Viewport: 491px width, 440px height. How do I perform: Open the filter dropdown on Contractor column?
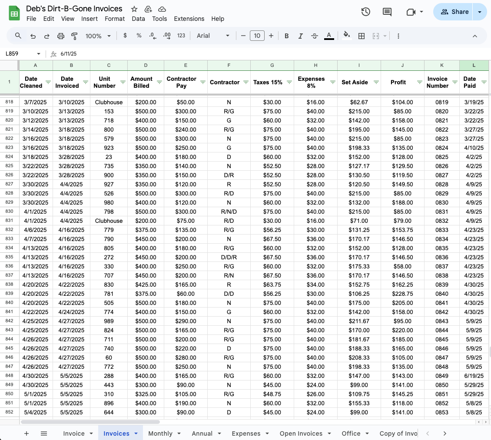coord(246,83)
